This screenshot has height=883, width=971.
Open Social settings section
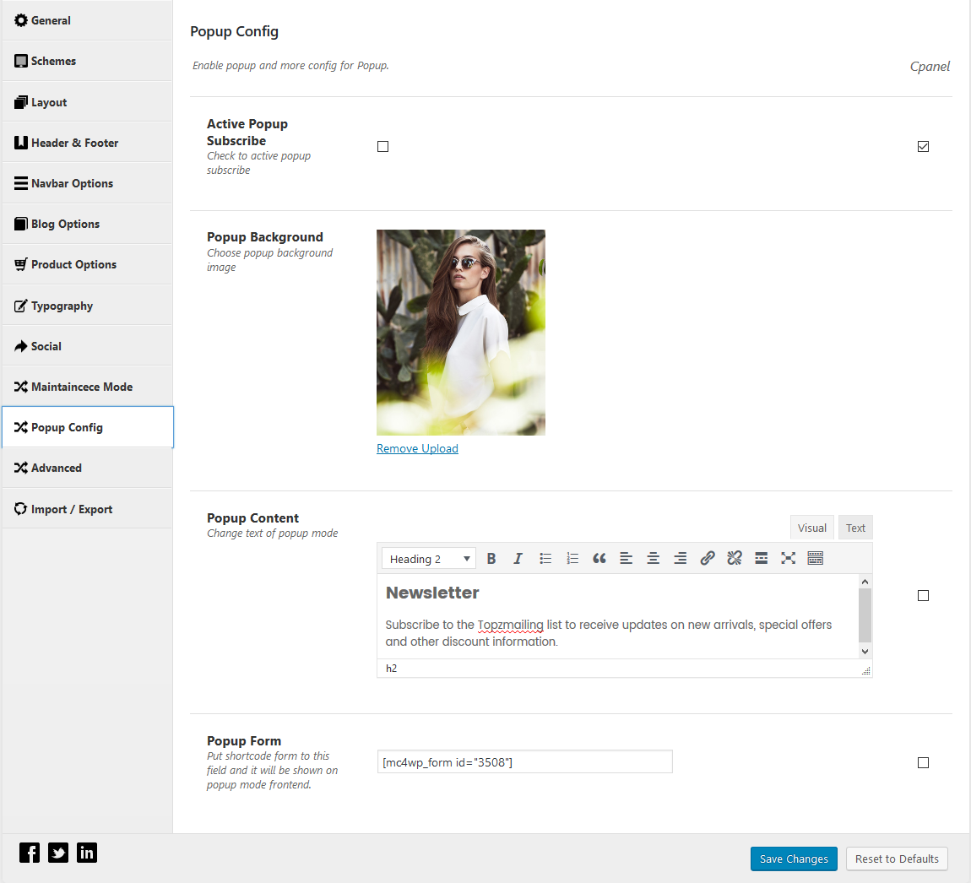coord(87,346)
